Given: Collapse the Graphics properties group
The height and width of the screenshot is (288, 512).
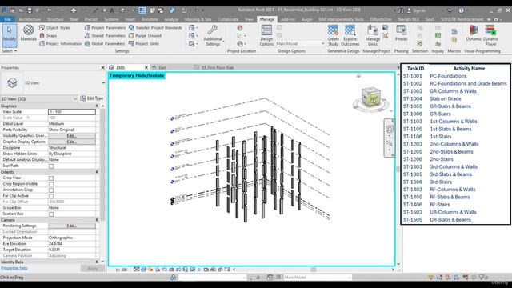Looking at the screenshot, I should [97, 106].
